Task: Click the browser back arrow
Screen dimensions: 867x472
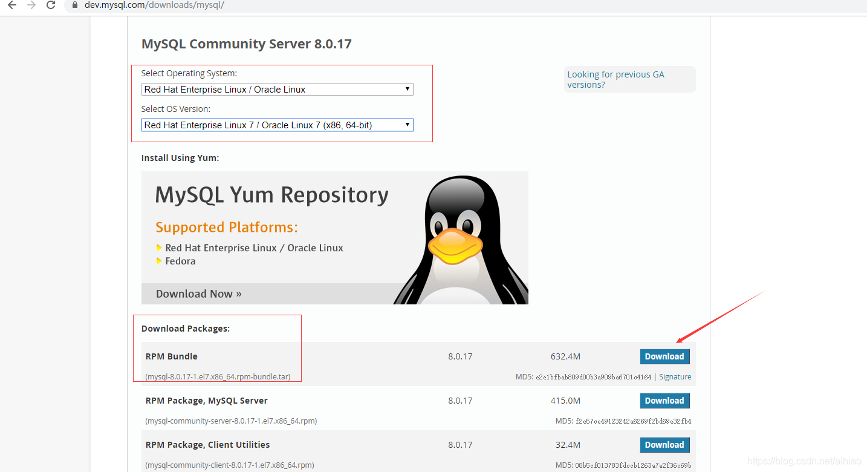Action: 11,5
